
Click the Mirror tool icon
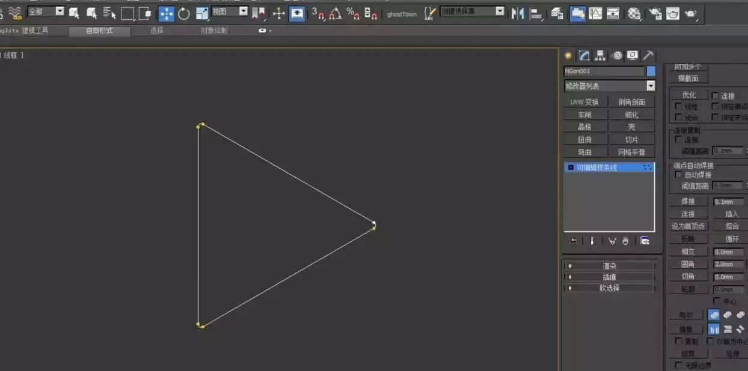[x=518, y=13]
